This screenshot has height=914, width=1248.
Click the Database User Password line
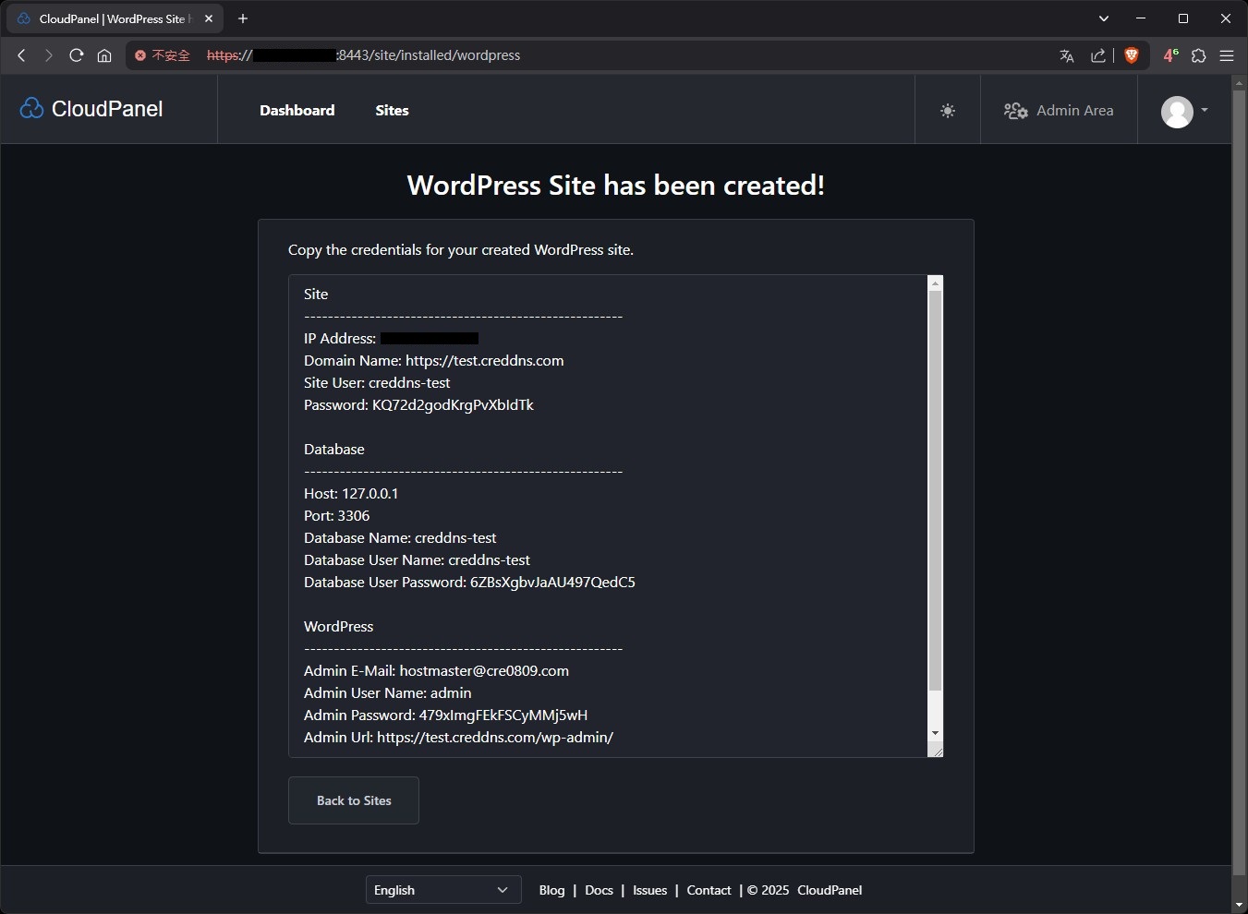pos(469,582)
